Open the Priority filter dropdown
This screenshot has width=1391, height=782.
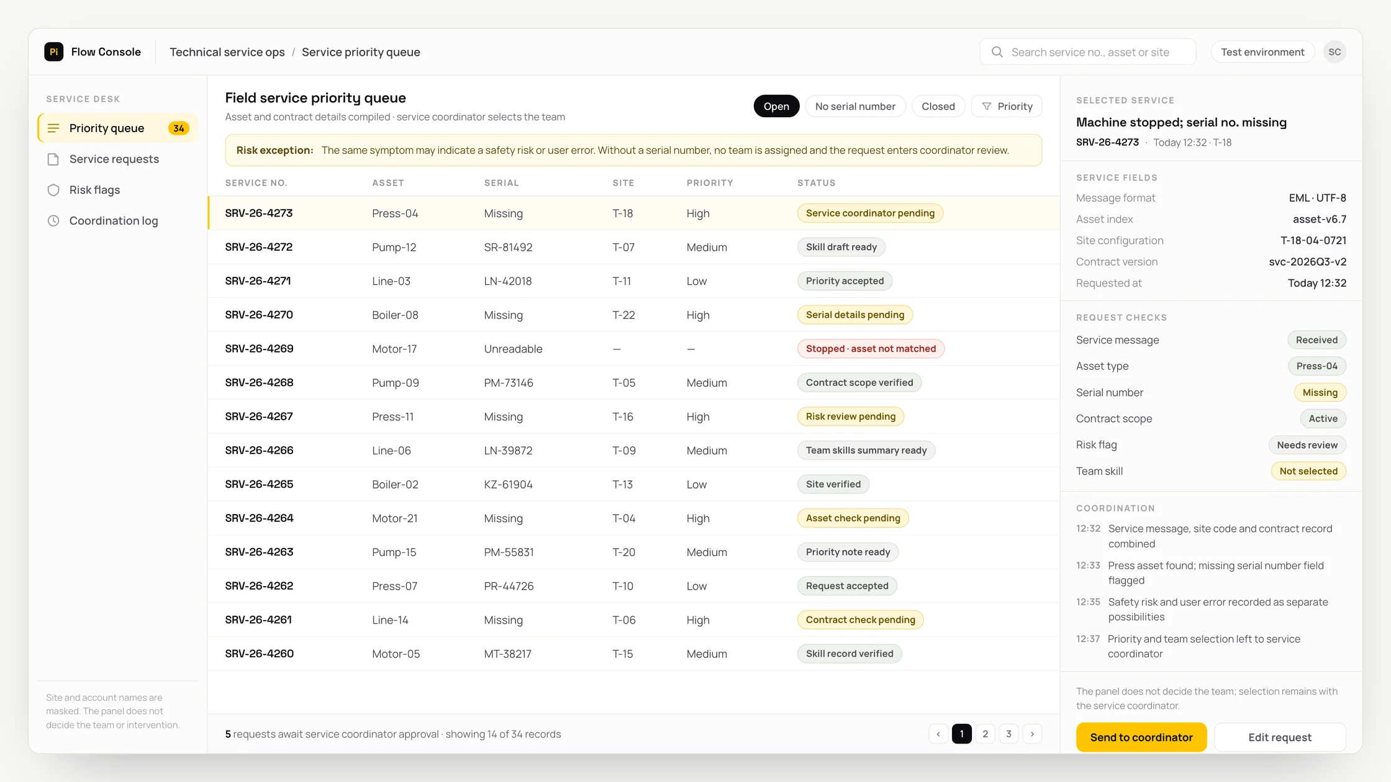[1007, 107]
